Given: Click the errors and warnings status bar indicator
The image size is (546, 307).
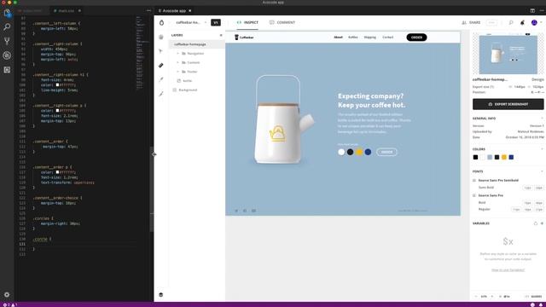Looking at the screenshot, I should pyautogui.click(x=9, y=304).
